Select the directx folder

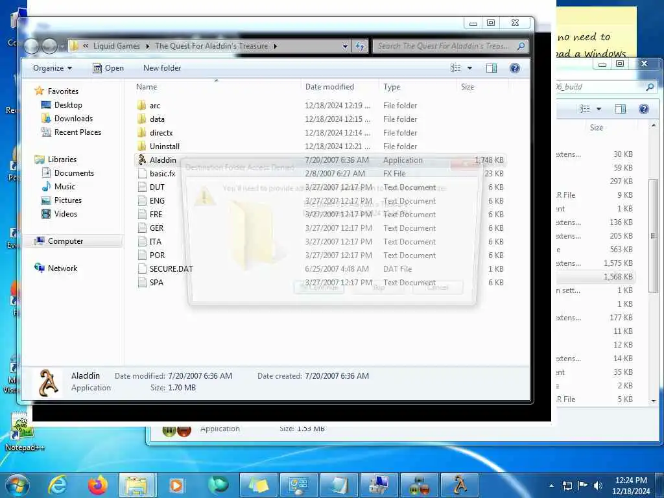(161, 132)
